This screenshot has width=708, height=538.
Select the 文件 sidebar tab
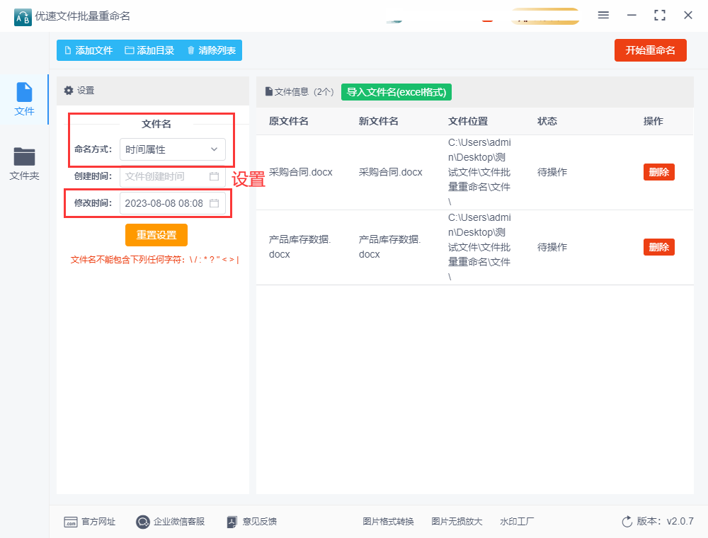click(x=24, y=99)
